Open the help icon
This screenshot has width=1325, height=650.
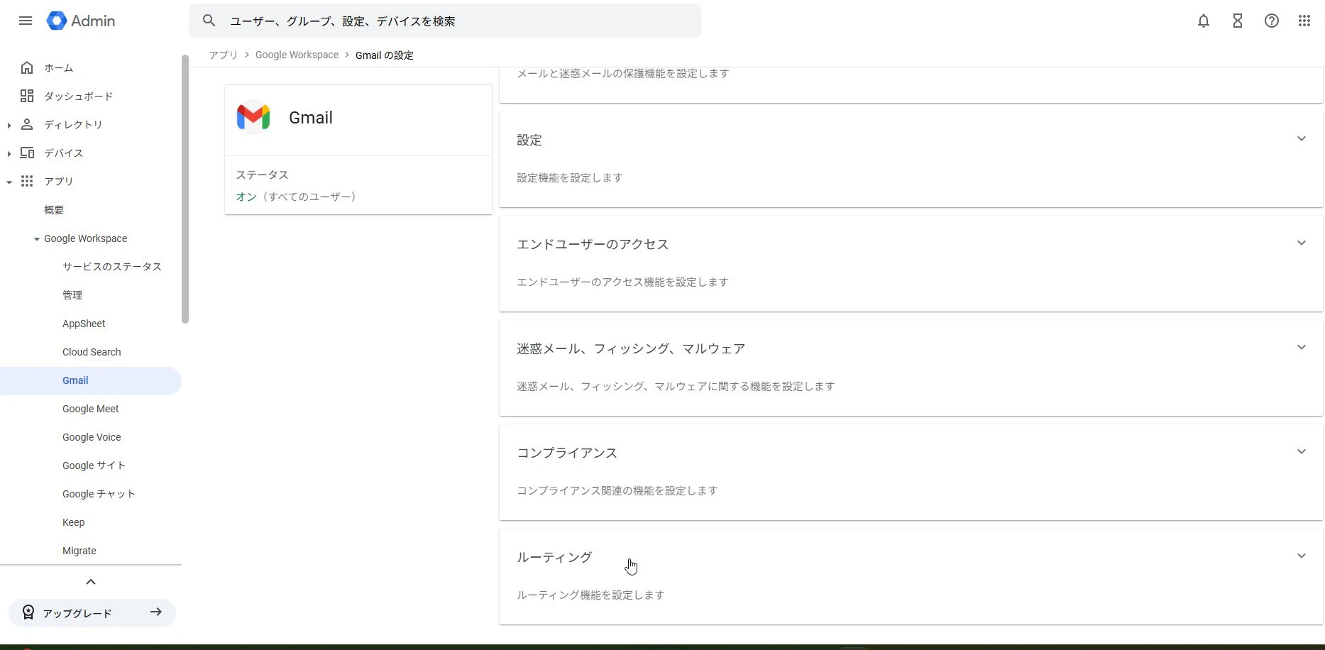tap(1271, 21)
